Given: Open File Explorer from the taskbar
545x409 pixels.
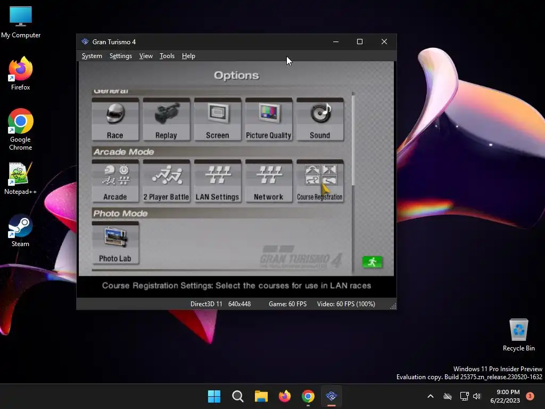Looking at the screenshot, I should (261, 396).
